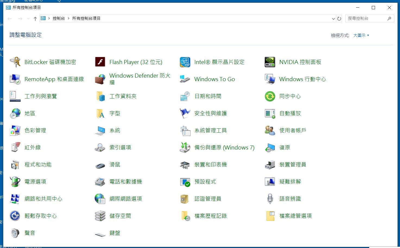Expand the chevron after 控制台 breadcrumb
Viewport: 400px width, 248px height.
pyautogui.click(x=68, y=18)
